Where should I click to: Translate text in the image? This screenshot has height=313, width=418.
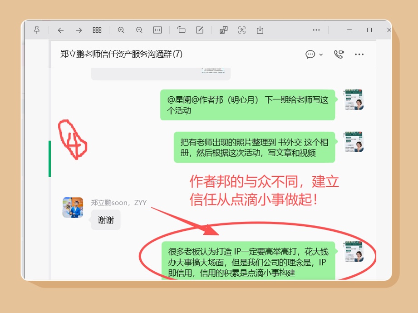click(x=224, y=30)
